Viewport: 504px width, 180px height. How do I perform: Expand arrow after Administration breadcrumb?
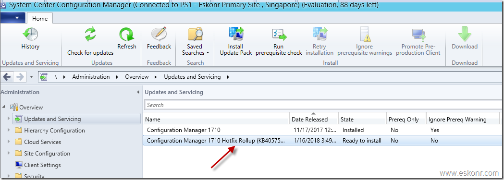coord(117,77)
